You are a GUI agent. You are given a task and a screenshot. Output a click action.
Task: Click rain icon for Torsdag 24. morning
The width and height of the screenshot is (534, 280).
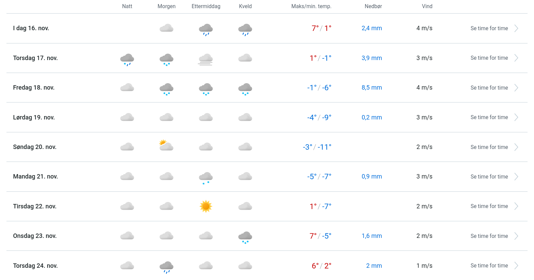[166, 267]
